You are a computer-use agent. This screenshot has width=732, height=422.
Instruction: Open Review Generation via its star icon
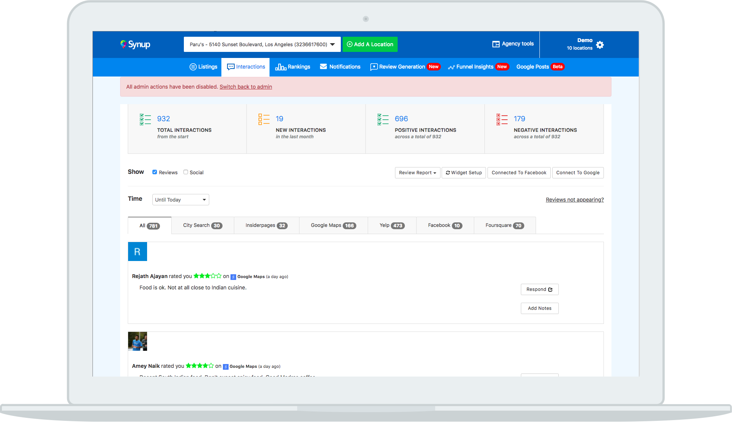click(374, 67)
